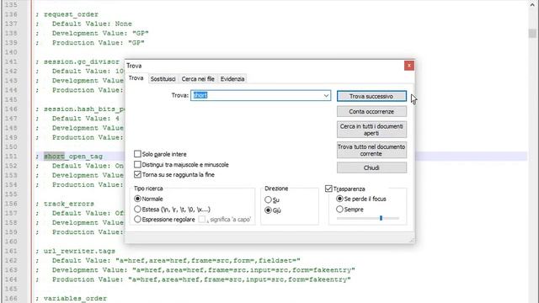The height and width of the screenshot is (303, 539).
Task: Select the Trova tab
Action: [x=136, y=78]
